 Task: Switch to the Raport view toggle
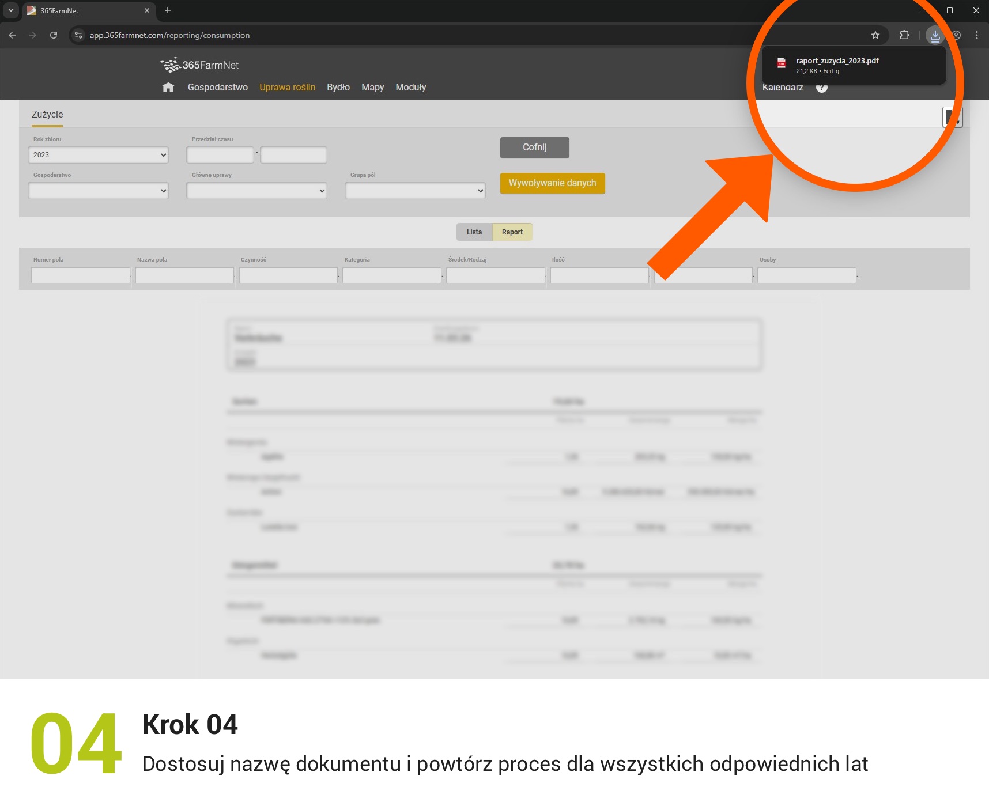pos(512,232)
